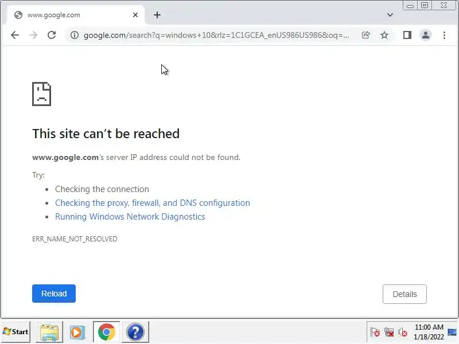The width and height of the screenshot is (459, 344).
Task: Click the network disconnected tray icon
Action: pos(389,333)
